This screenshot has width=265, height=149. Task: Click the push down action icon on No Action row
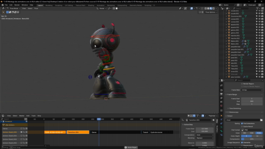click(x=3, y=125)
